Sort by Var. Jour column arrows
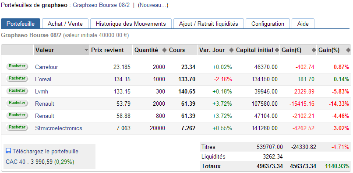 click(231, 50)
